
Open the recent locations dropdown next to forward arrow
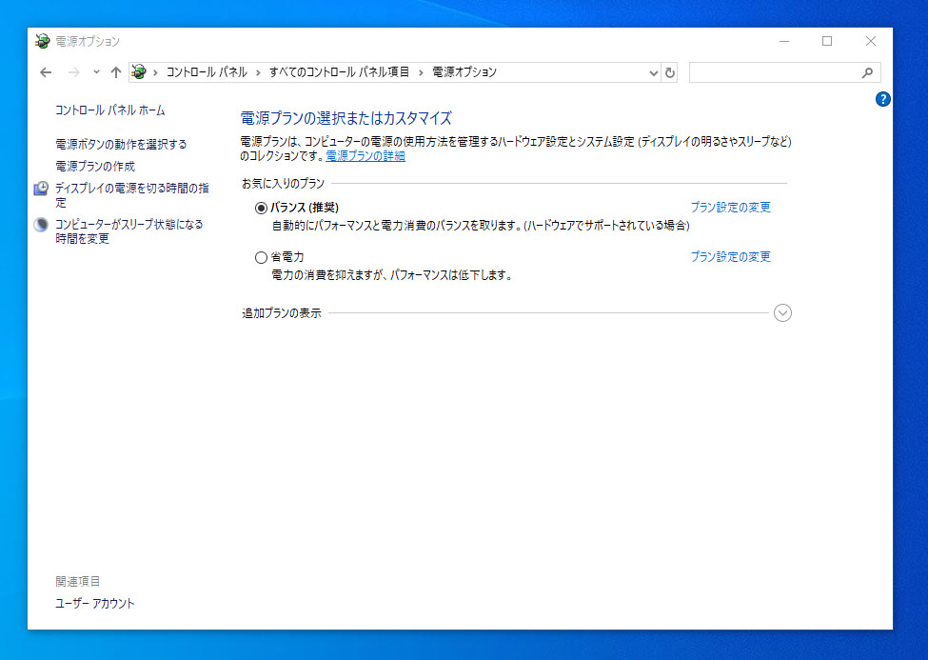[96, 72]
